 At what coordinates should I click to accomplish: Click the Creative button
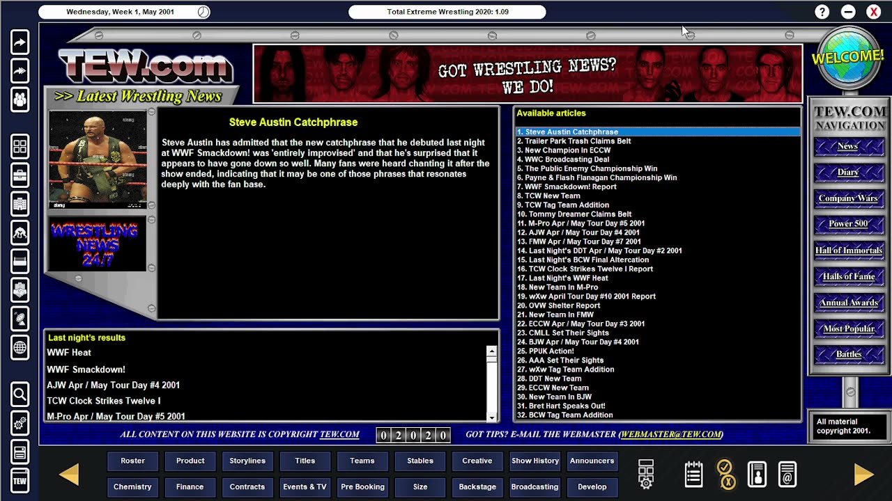477,461
